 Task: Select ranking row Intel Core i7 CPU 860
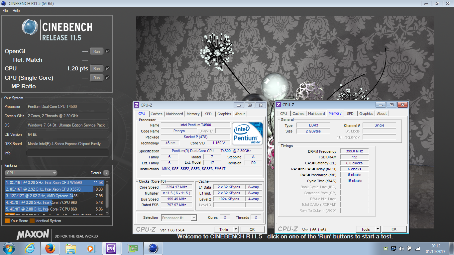click(55, 209)
